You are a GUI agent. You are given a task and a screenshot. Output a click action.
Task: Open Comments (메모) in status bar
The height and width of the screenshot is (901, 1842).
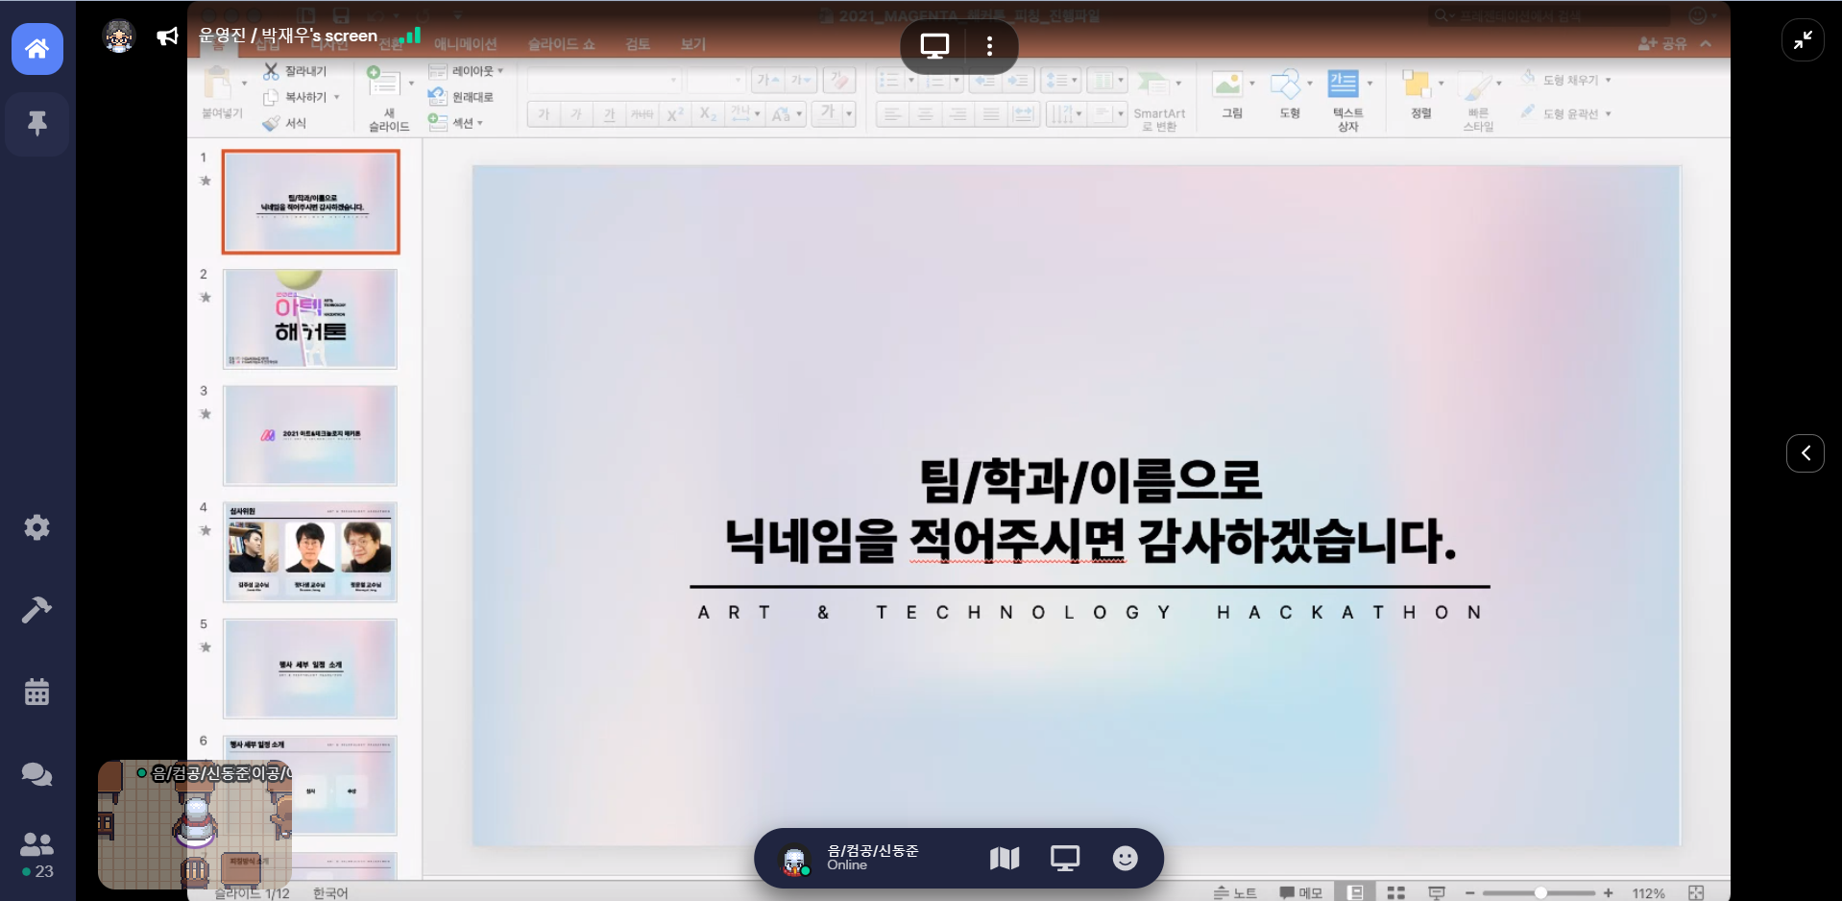tap(1301, 892)
